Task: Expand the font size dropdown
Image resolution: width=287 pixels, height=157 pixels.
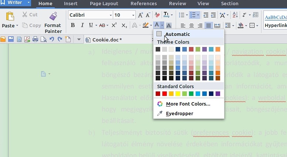Action: pos(133,15)
